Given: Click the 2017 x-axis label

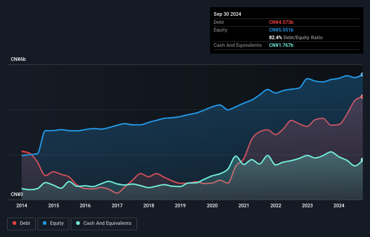Looking at the screenshot, I should (x=117, y=205).
